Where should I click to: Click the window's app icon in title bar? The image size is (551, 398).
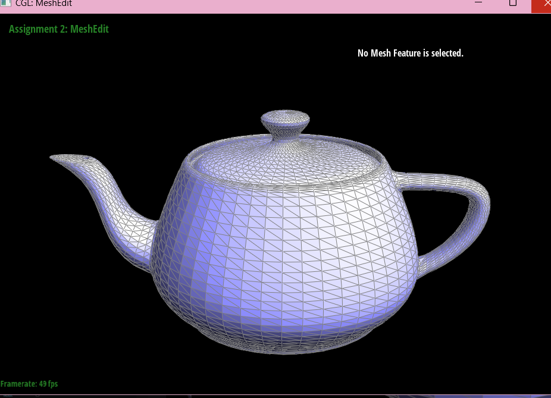(5, 3)
